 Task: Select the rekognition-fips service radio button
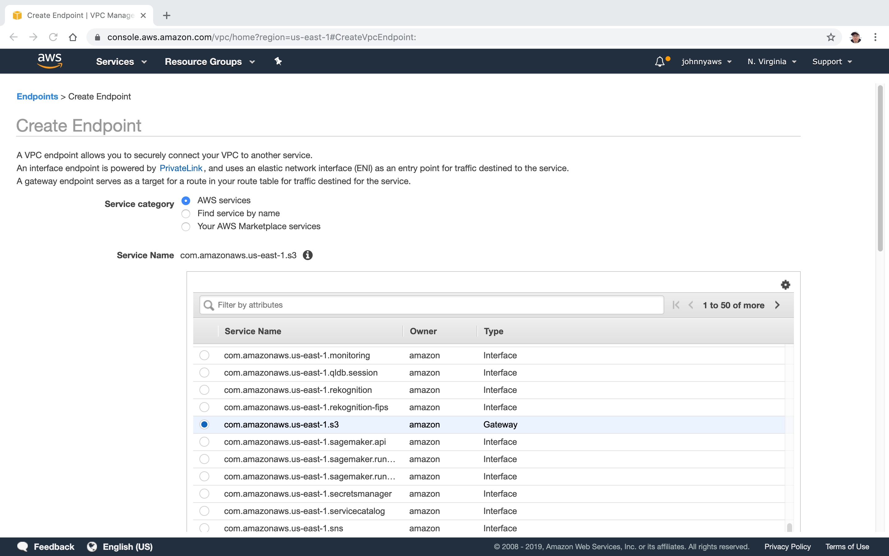[204, 407]
